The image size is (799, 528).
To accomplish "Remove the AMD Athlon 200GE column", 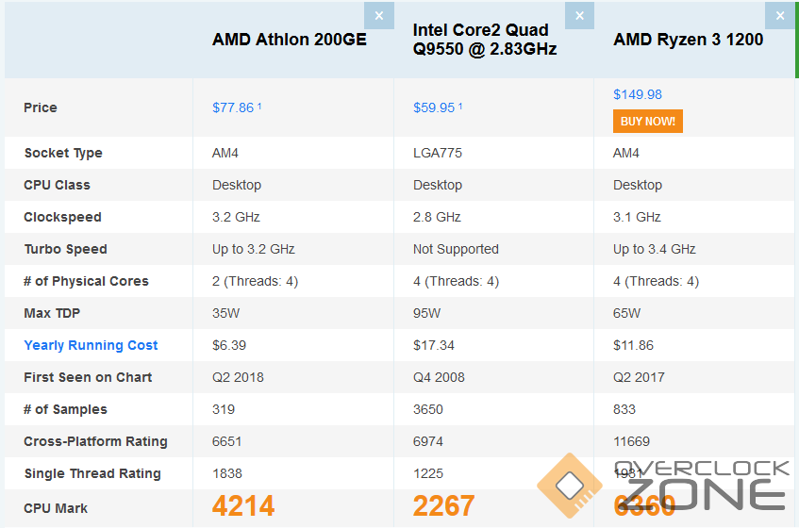I will tap(378, 15).
